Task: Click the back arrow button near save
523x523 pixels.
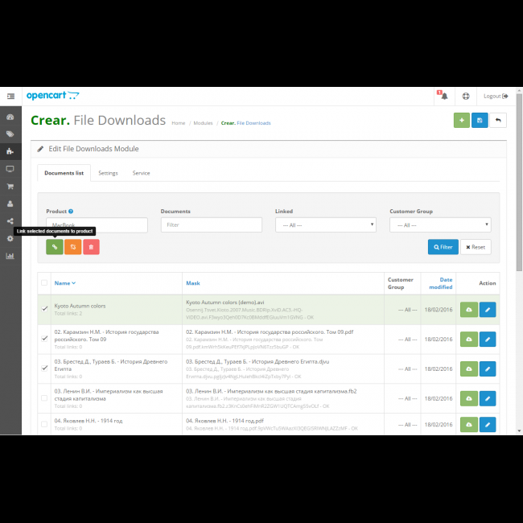Action: pyautogui.click(x=498, y=121)
